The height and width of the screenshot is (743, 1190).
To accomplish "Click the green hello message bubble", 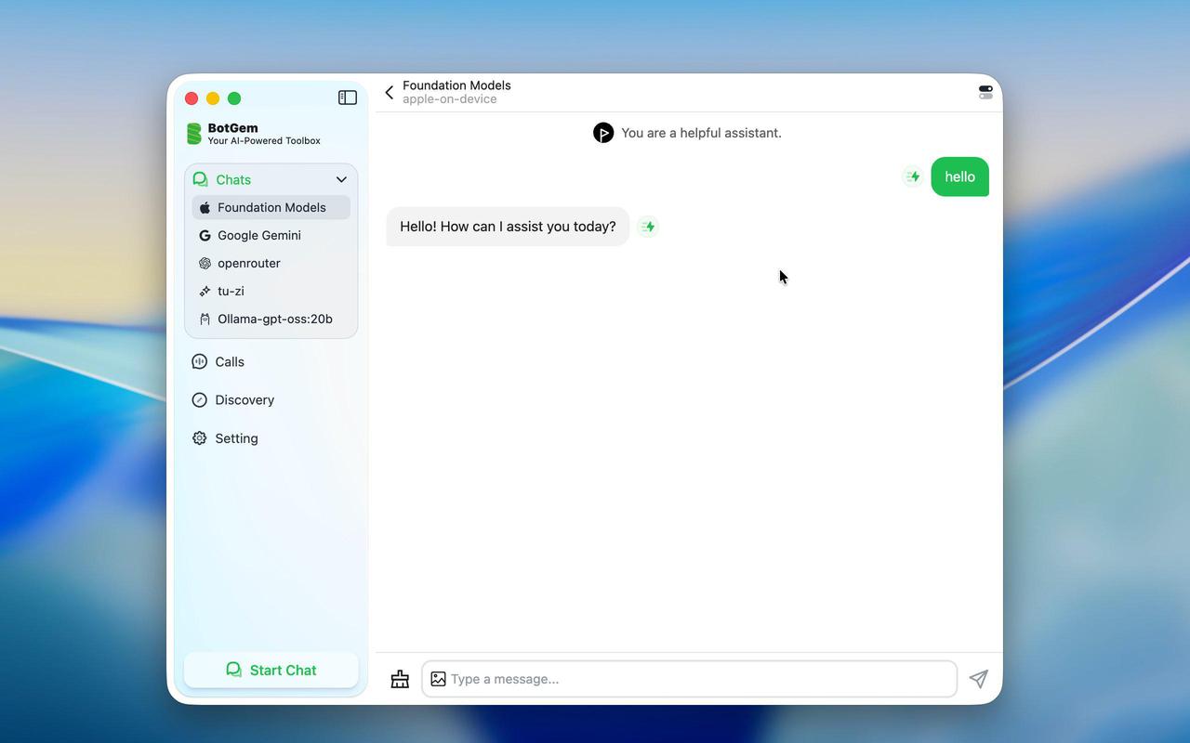I will [x=959, y=176].
